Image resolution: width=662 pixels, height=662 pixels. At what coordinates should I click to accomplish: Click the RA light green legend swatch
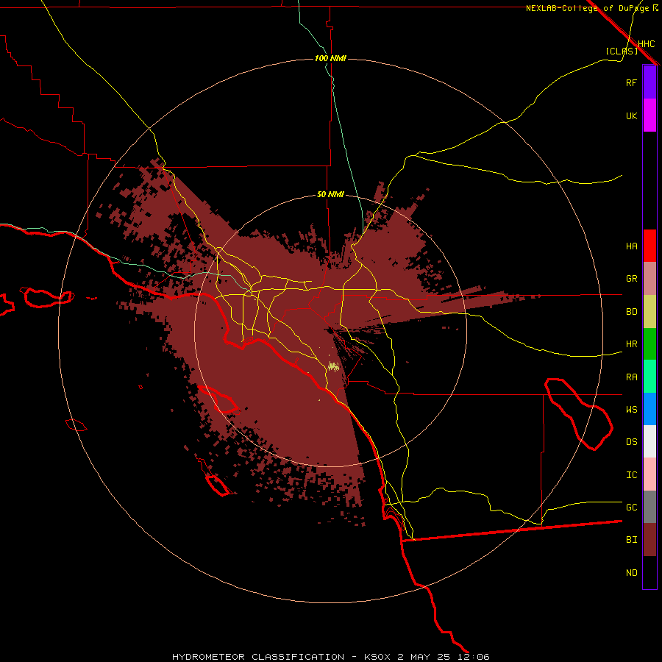649,377
